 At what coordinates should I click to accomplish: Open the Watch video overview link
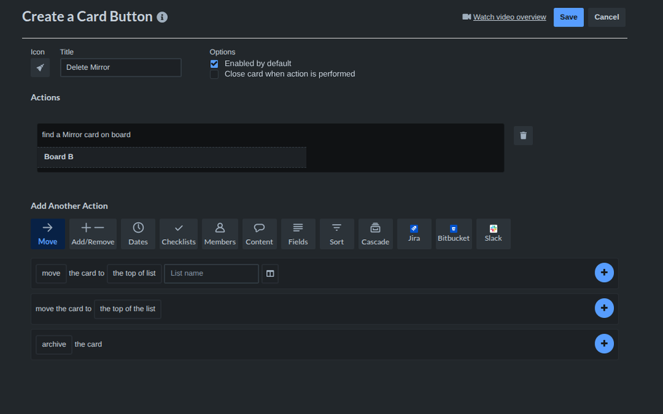coord(509,17)
